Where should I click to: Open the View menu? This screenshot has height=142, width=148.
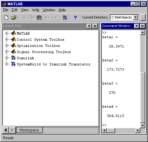[x=25, y=10]
